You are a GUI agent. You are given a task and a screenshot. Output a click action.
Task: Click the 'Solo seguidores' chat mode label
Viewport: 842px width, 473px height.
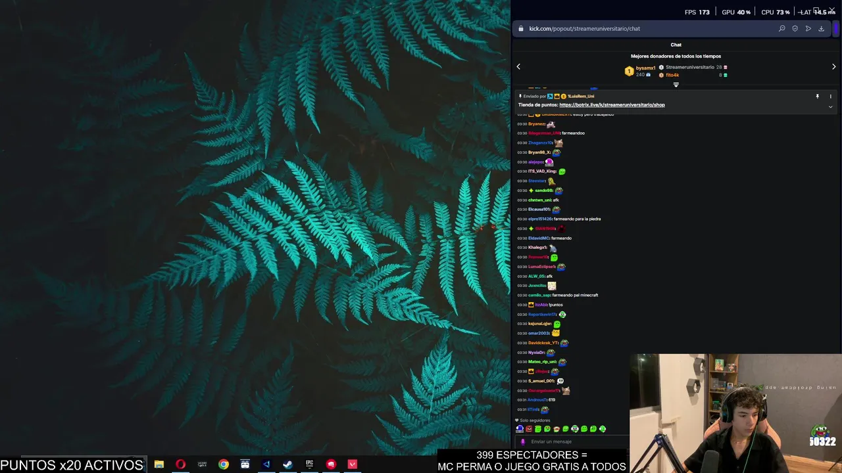tap(535, 420)
